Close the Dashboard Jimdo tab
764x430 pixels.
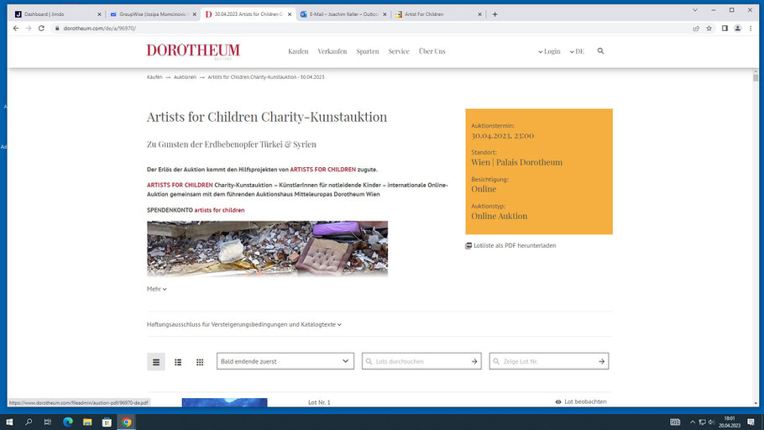(x=99, y=14)
